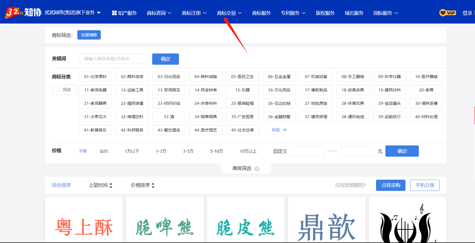Viewport: 475px width, 243px height.
Task: Toggle the 价格排序 sort arrows
Action: (153, 185)
